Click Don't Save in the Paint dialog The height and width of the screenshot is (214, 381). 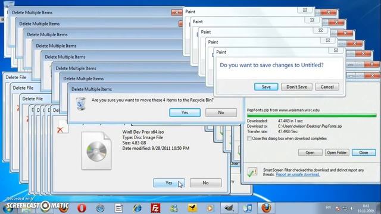(296, 87)
